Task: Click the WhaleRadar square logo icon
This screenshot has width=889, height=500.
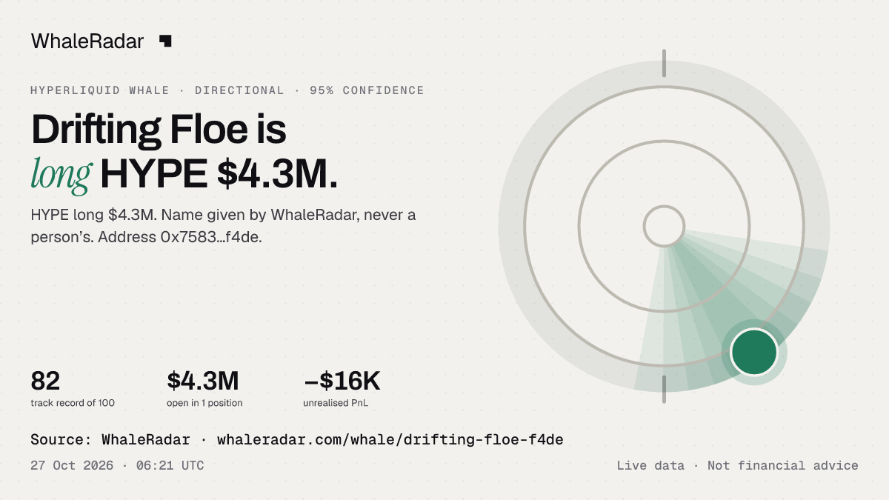Action: click(x=165, y=41)
